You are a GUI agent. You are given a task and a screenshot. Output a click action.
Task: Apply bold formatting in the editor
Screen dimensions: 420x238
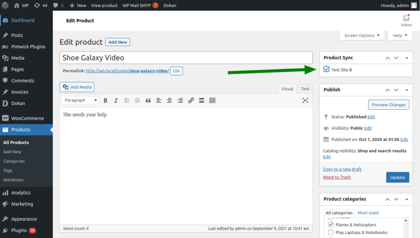pyautogui.click(x=105, y=100)
